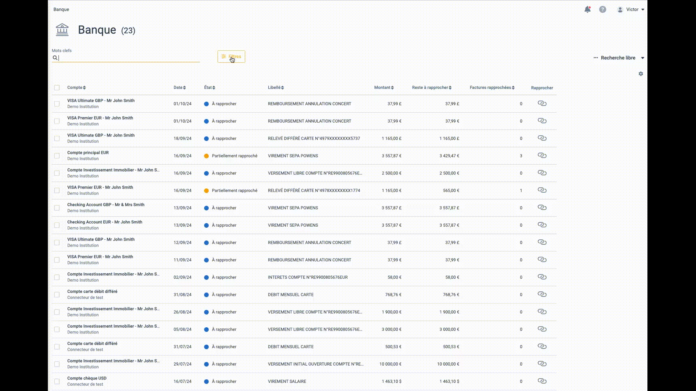Click the Banque breadcrumb link
696x391 pixels.
click(x=61, y=9)
